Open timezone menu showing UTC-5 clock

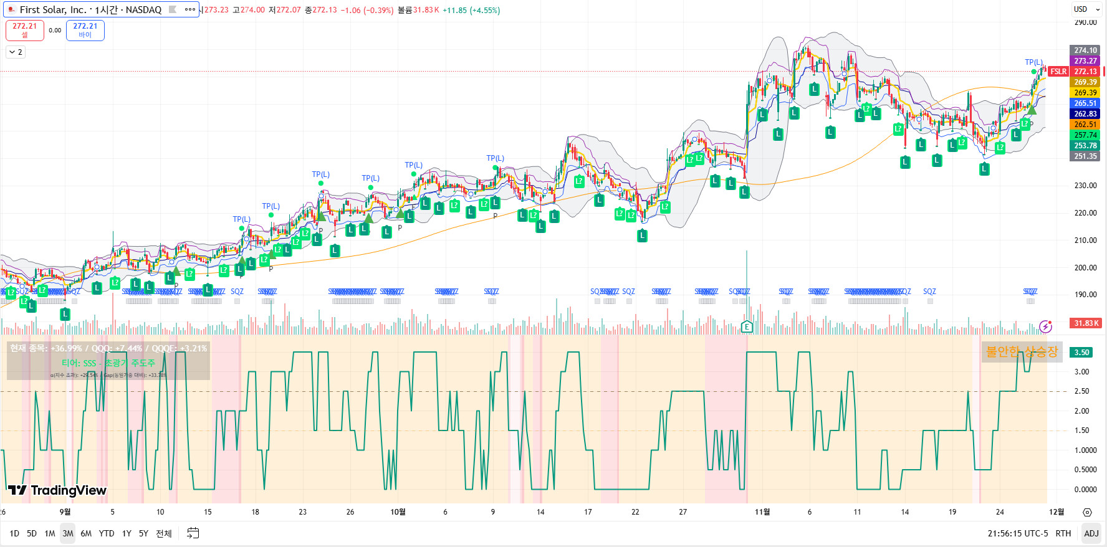pos(1017,533)
